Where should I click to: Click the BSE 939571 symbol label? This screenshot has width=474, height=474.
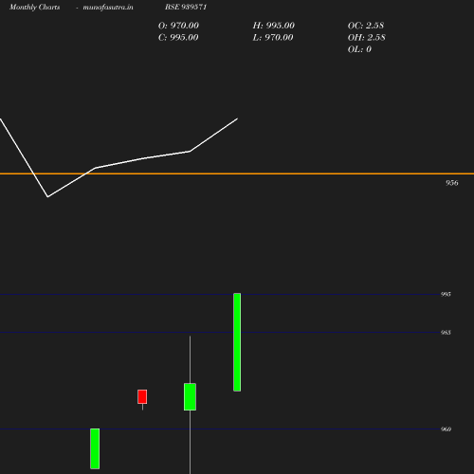coord(186,7)
